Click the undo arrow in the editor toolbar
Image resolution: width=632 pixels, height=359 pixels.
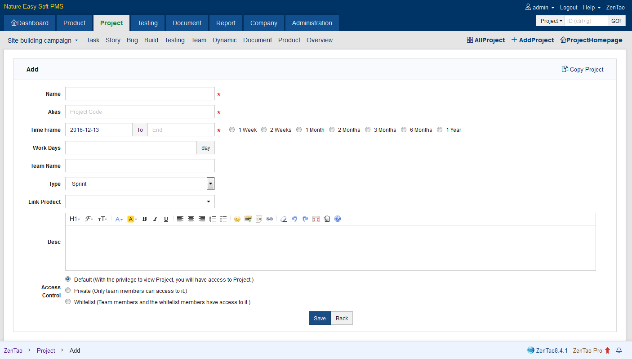pyautogui.click(x=294, y=219)
